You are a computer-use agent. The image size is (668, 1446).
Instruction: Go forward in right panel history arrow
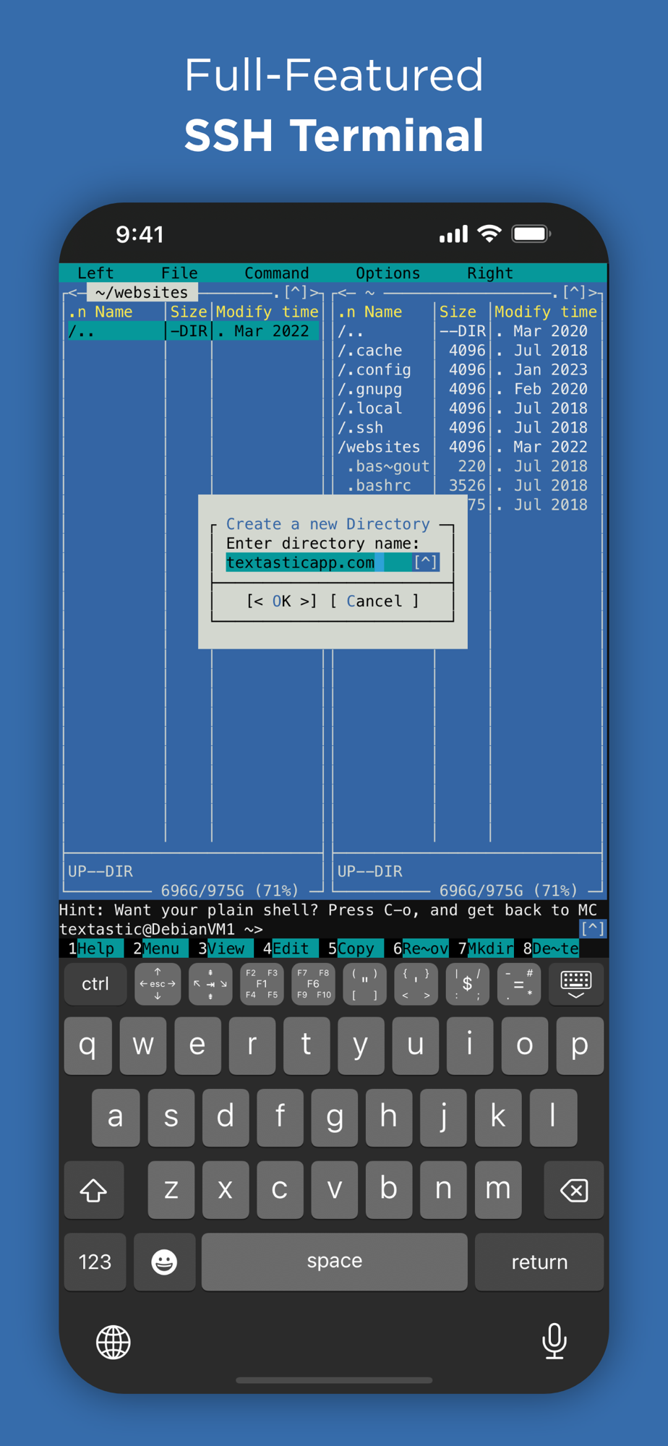[593, 292]
